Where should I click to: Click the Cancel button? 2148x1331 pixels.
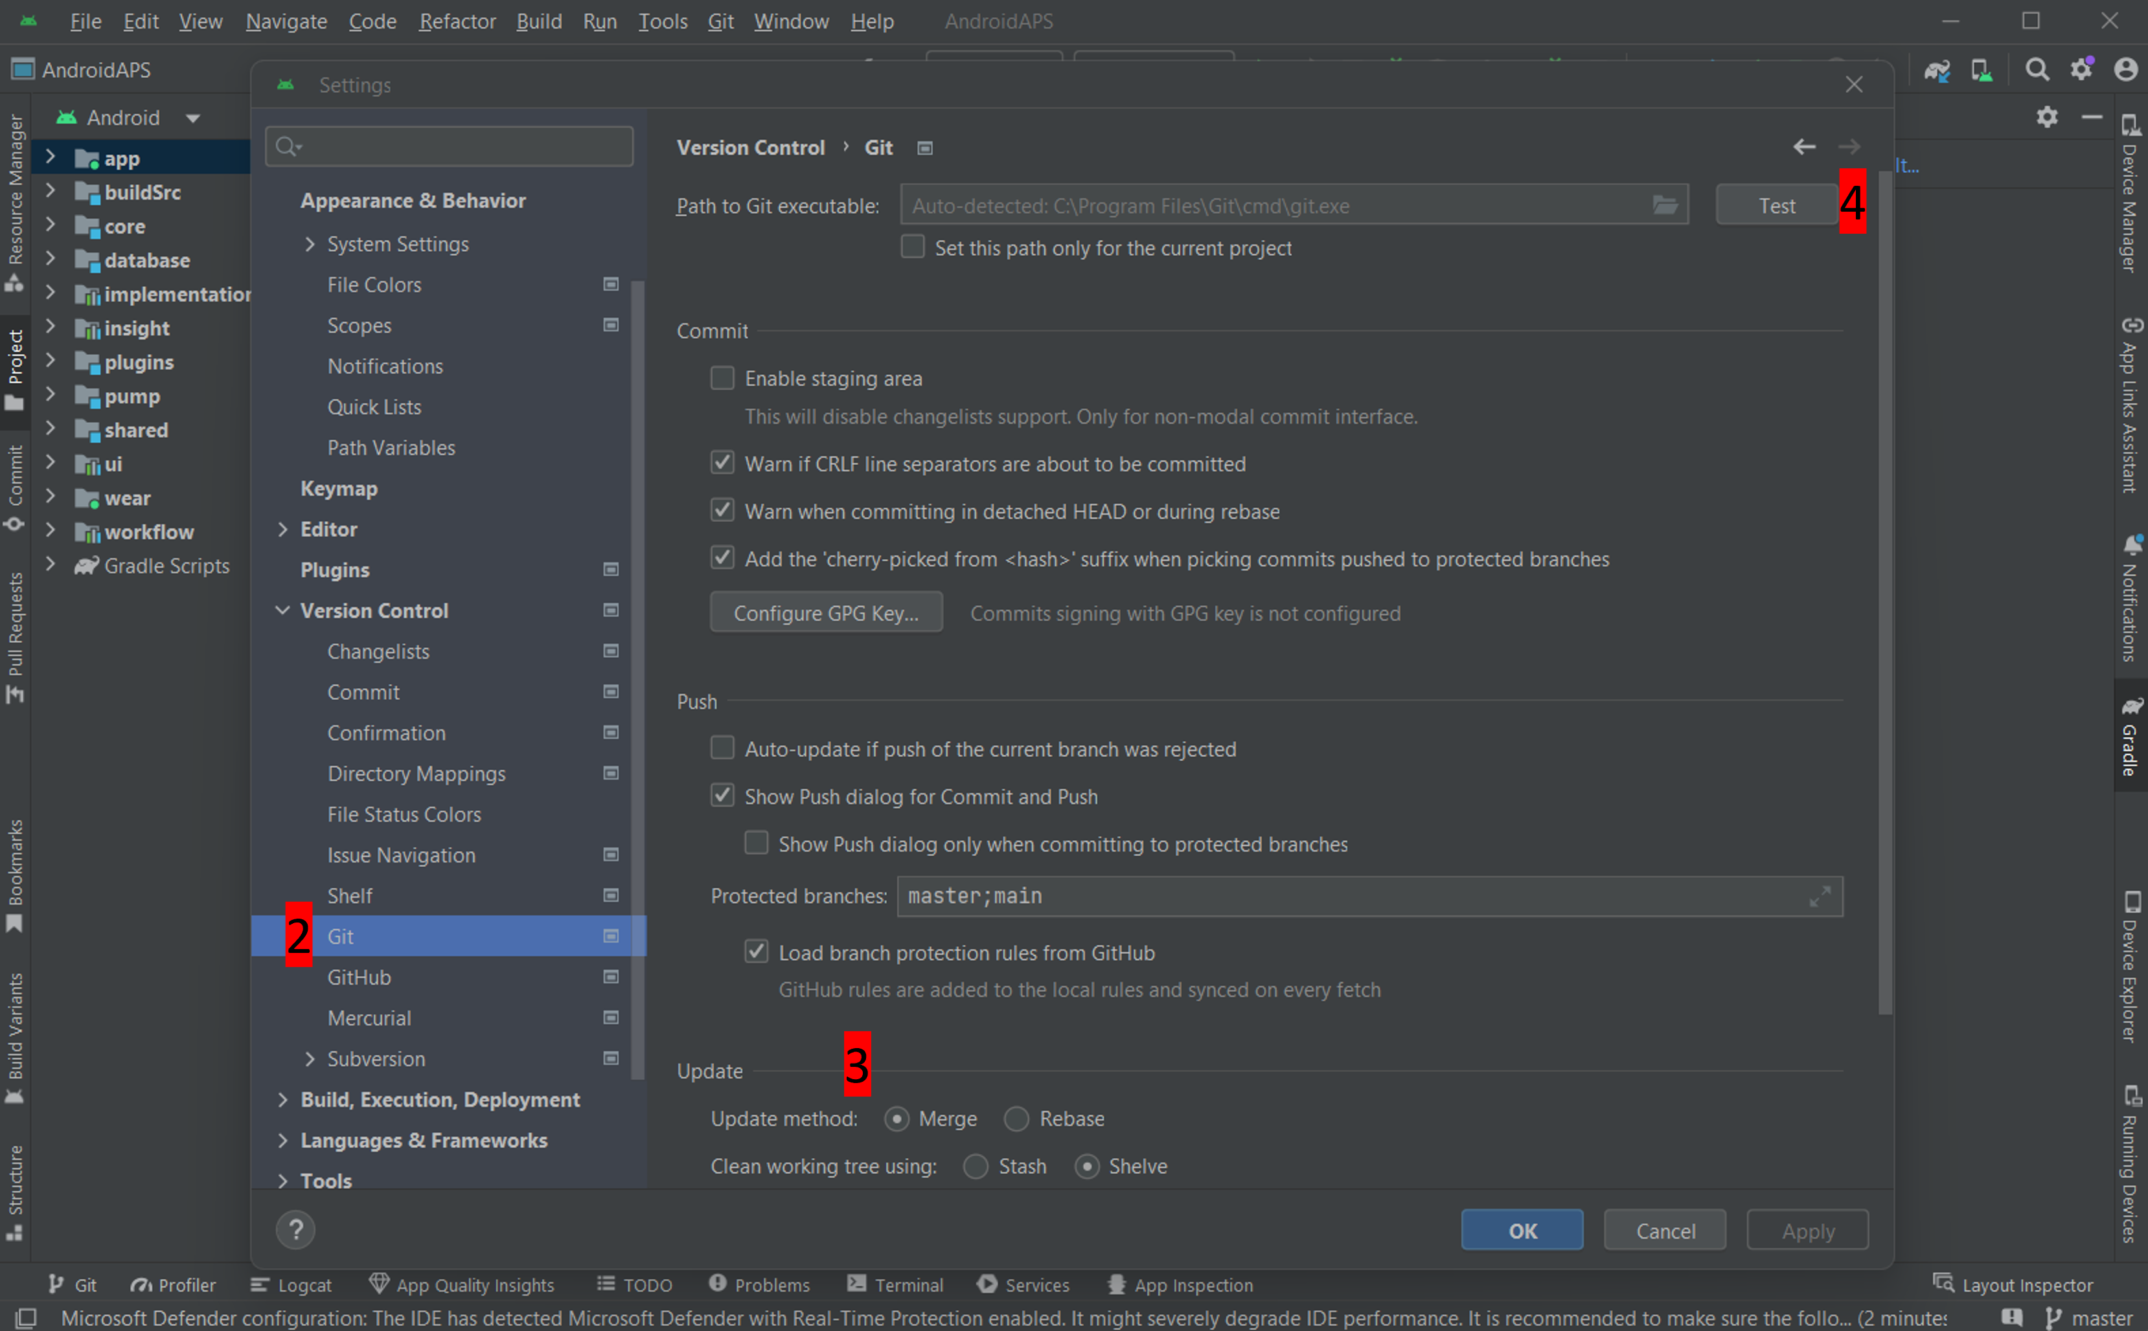pos(1665,1231)
